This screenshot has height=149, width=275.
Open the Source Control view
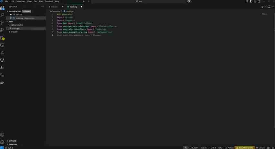(x=2, y=23)
